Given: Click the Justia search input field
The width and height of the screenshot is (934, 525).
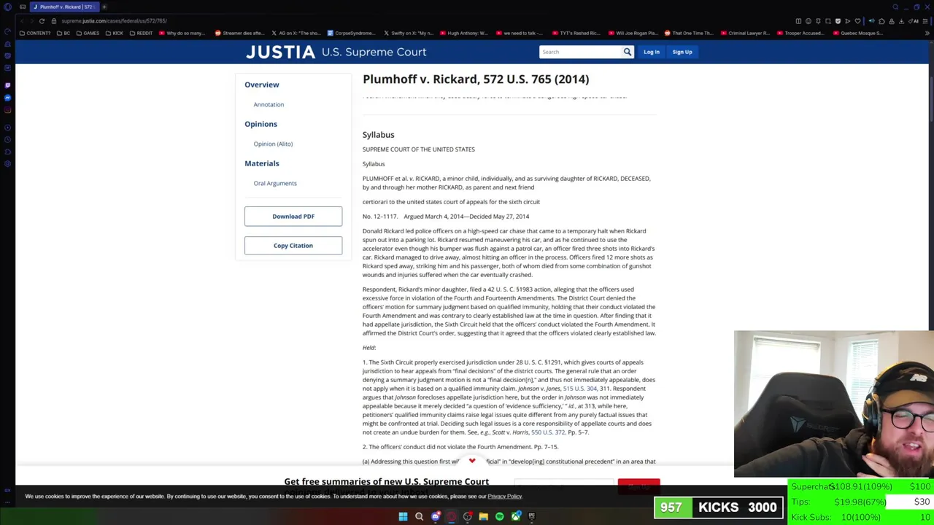Looking at the screenshot, I should (x=580, y=52).
